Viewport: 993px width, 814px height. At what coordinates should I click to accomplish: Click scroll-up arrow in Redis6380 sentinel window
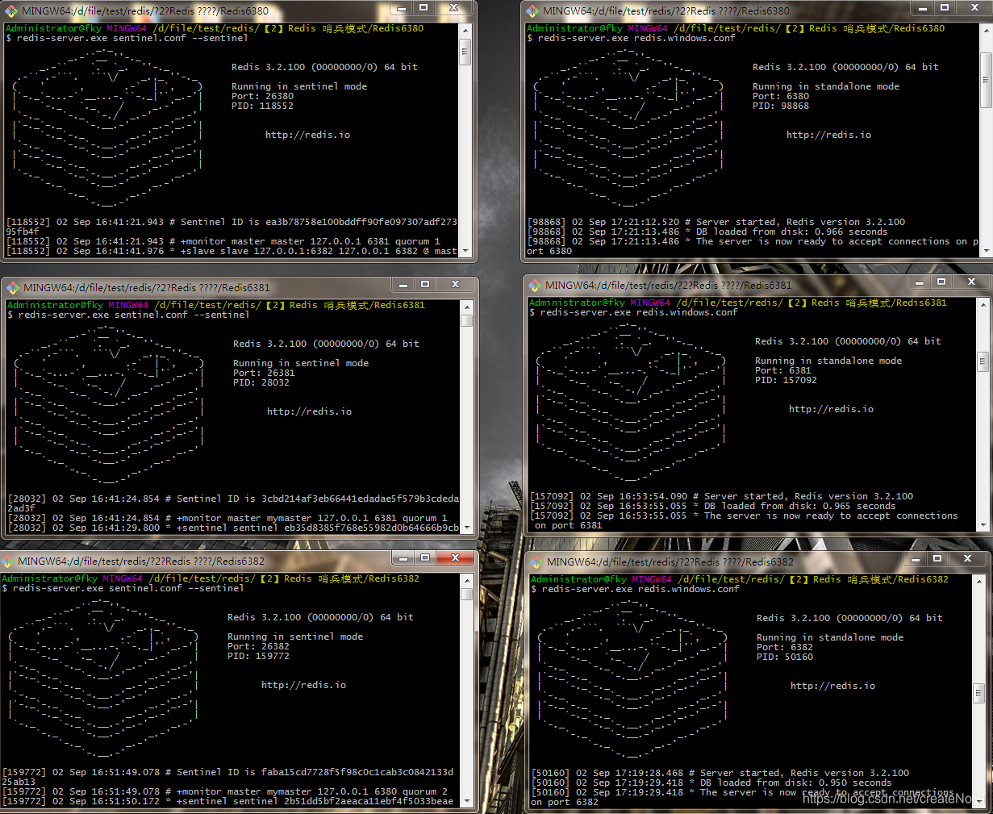(465, 29)
